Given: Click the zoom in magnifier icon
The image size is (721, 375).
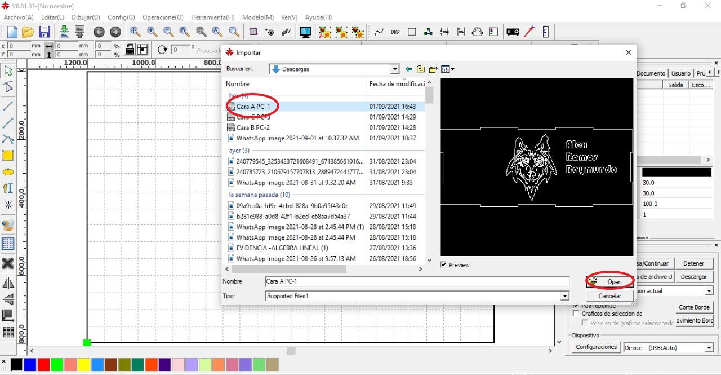Looking at the screenshot, I should coord(152,32).
